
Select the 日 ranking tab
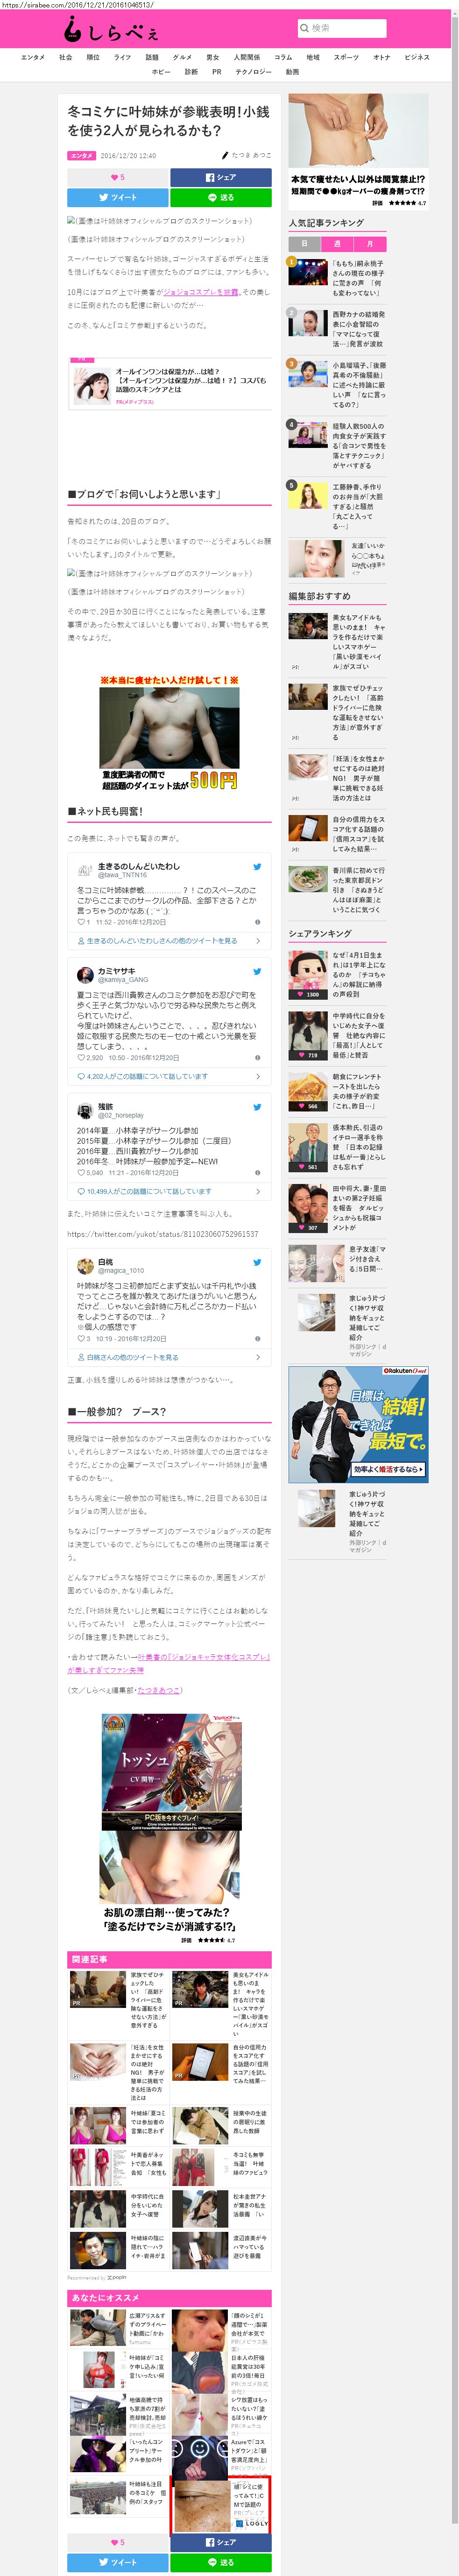point(304,244)
